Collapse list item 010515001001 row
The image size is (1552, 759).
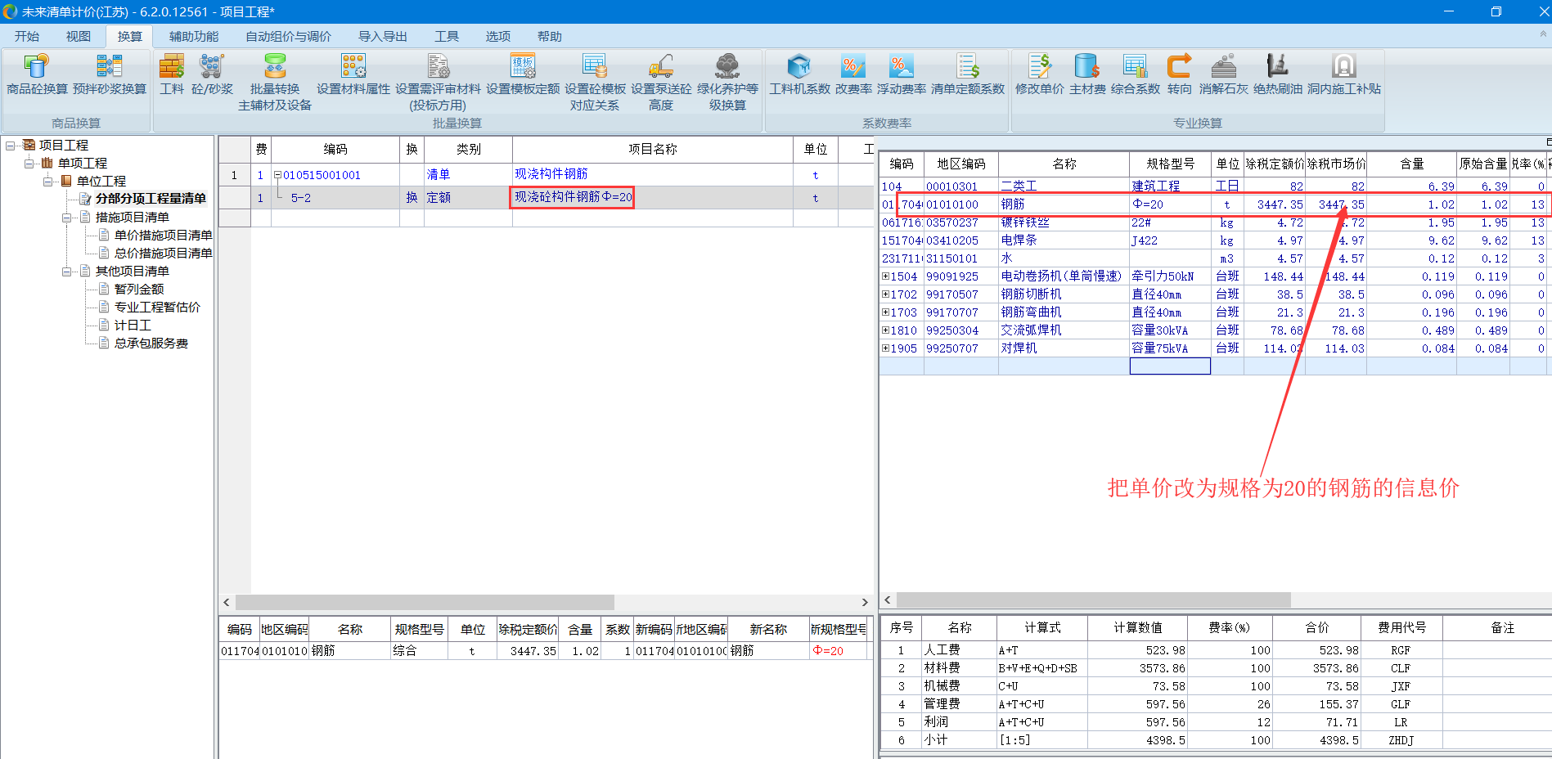pyautogui.click(x=277, y=175)
